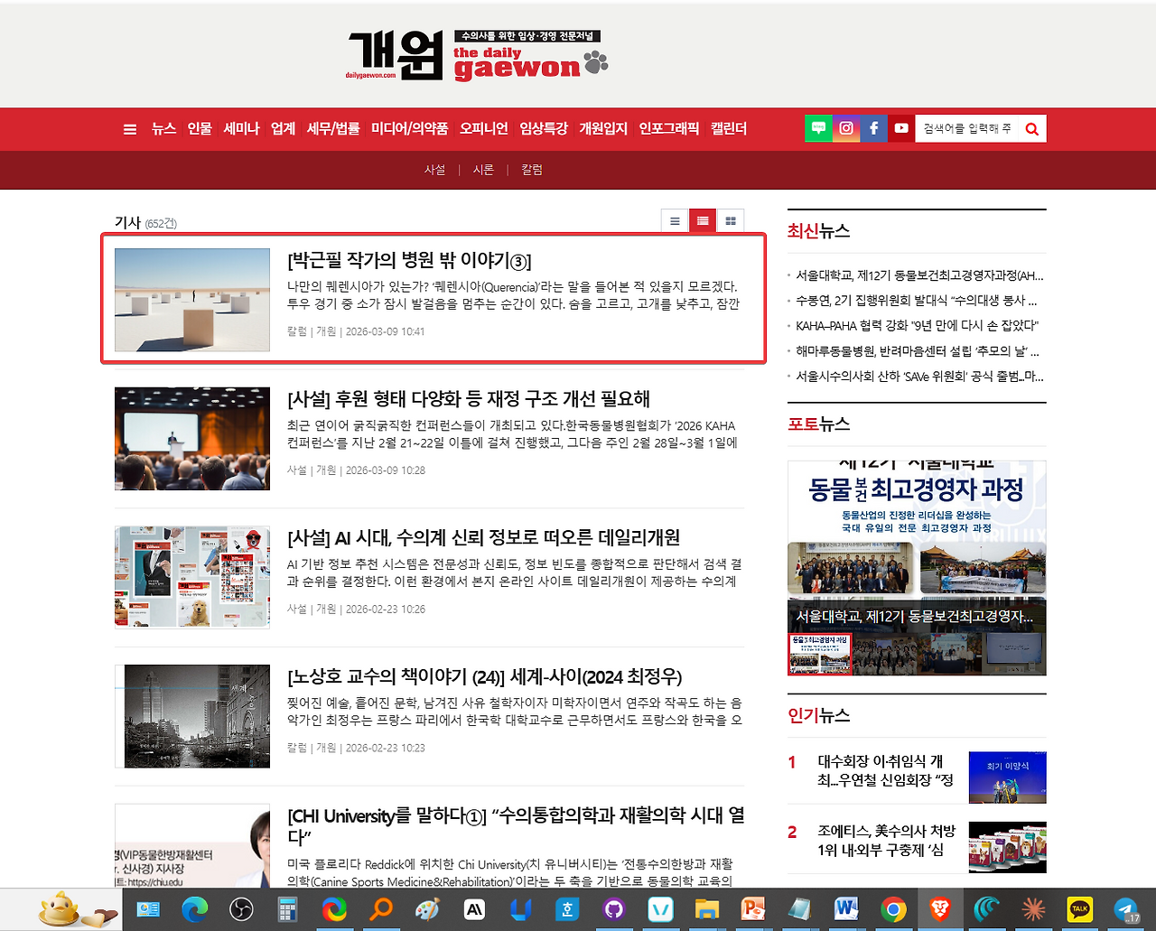Viewport: 1156px width, 931px height.
Task: Focus the 검색어를 입력해 주 search field
Action: (967, 129)
